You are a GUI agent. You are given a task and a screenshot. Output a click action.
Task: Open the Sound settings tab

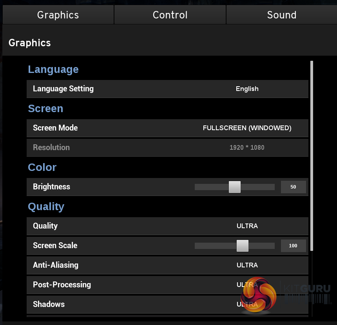(281, 15)
